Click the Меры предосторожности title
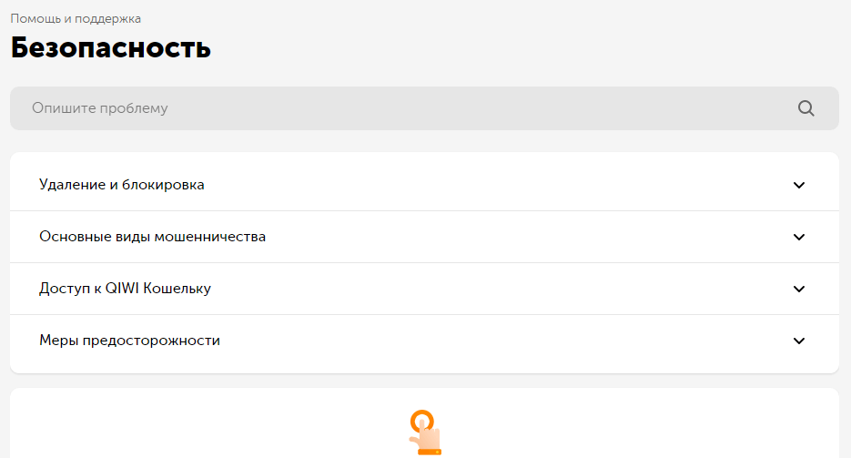851x458 pixels. tap(130, 341)
